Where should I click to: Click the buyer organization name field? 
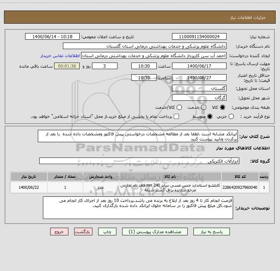click(145, 46)
